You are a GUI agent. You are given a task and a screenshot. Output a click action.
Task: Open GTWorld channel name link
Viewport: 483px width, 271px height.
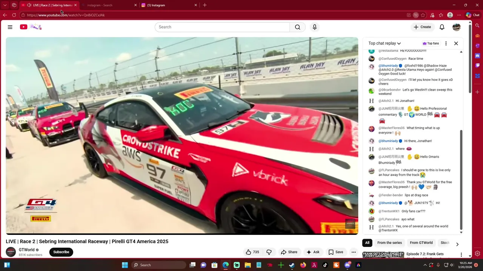(26, 250)
